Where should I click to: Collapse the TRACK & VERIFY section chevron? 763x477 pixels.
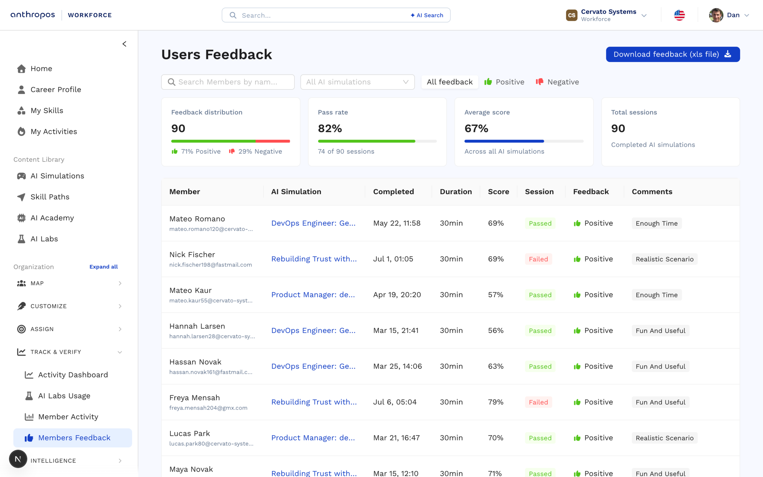(120, 352)
